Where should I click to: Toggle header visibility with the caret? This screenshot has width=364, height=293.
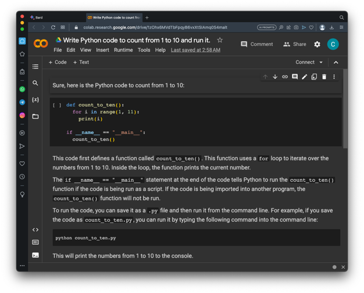click(336, 62)
